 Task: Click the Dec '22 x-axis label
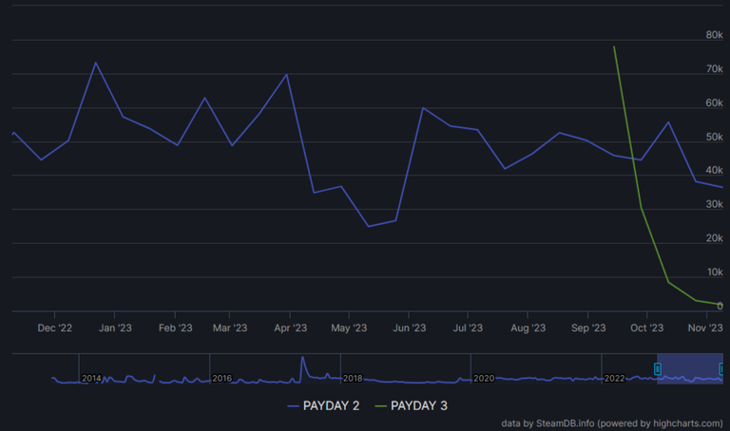54,328
